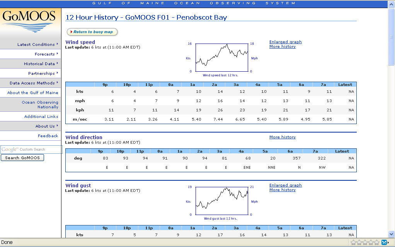Click Latest header in Wind direction table
Image resolution: width=395 pixels, height=247 pixels.
[342, 151]
